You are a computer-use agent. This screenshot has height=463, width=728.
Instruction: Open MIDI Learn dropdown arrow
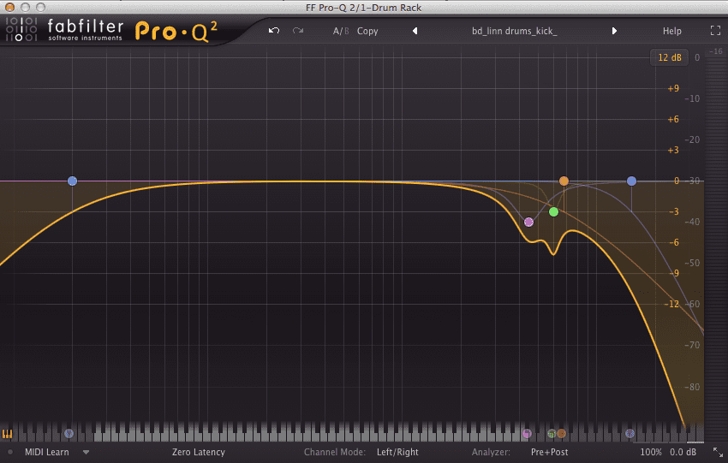click(x=86, y=452)
